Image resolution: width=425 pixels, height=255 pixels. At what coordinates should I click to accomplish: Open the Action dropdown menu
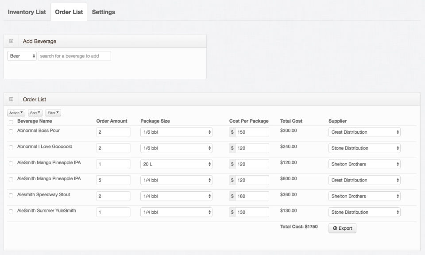pos(16,113)
